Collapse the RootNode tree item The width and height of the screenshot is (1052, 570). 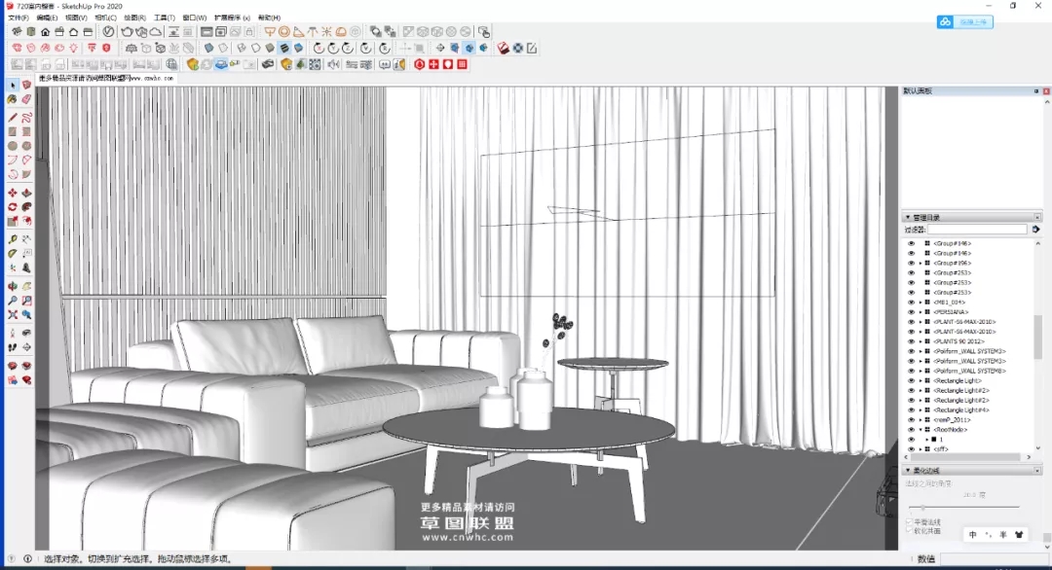(x=920, y=430)
